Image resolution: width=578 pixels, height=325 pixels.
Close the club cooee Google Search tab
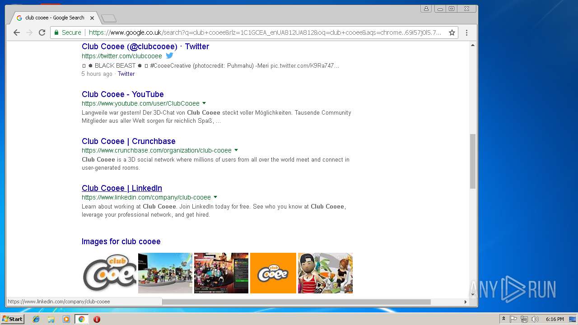pyautogui.click(x=92, y=18)
